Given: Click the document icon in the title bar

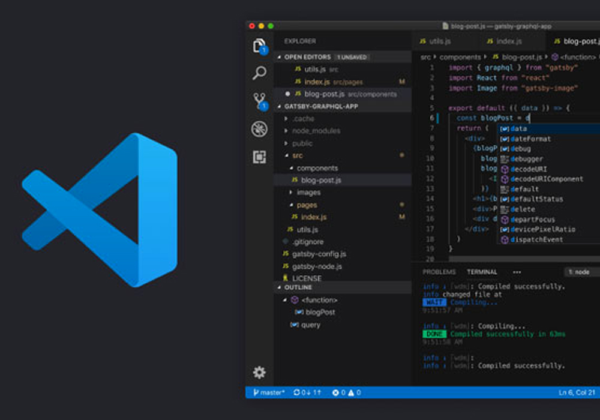Looking at the screenshot, I should [x=445, y=26].
